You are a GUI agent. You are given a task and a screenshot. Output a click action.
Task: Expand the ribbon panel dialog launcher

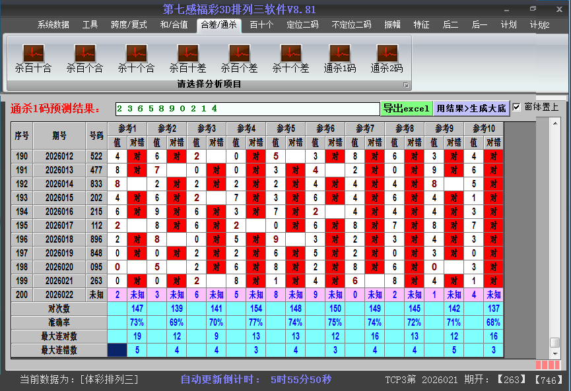tap(406, 85)
